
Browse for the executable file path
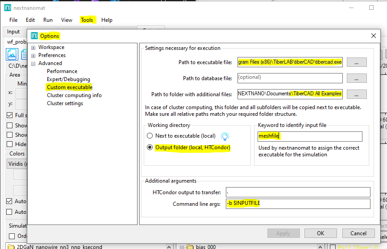coord(356,62)
